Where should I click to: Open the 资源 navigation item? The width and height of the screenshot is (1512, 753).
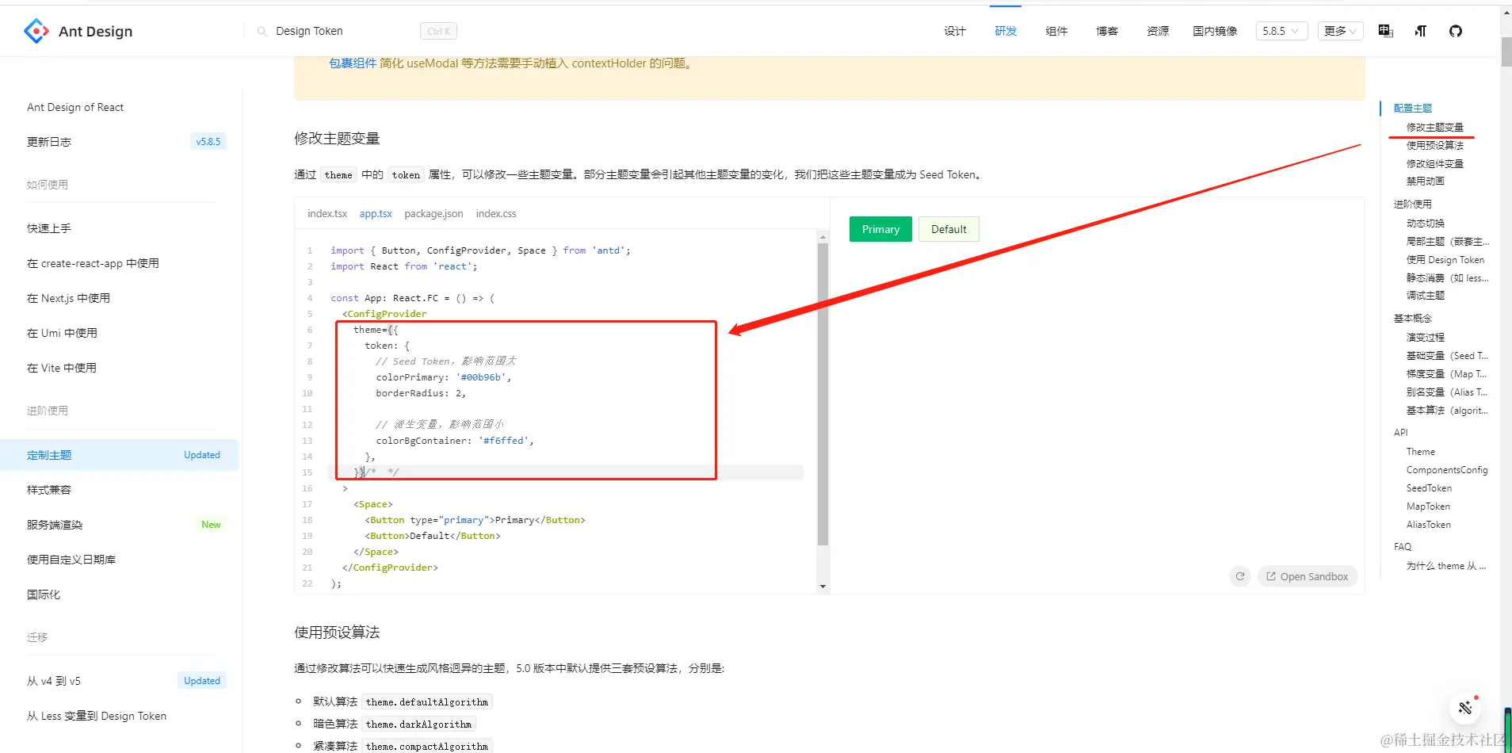1158,31
